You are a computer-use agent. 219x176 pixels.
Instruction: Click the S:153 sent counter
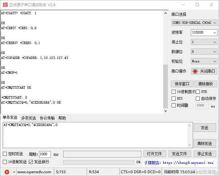click(x=61, y=172)
